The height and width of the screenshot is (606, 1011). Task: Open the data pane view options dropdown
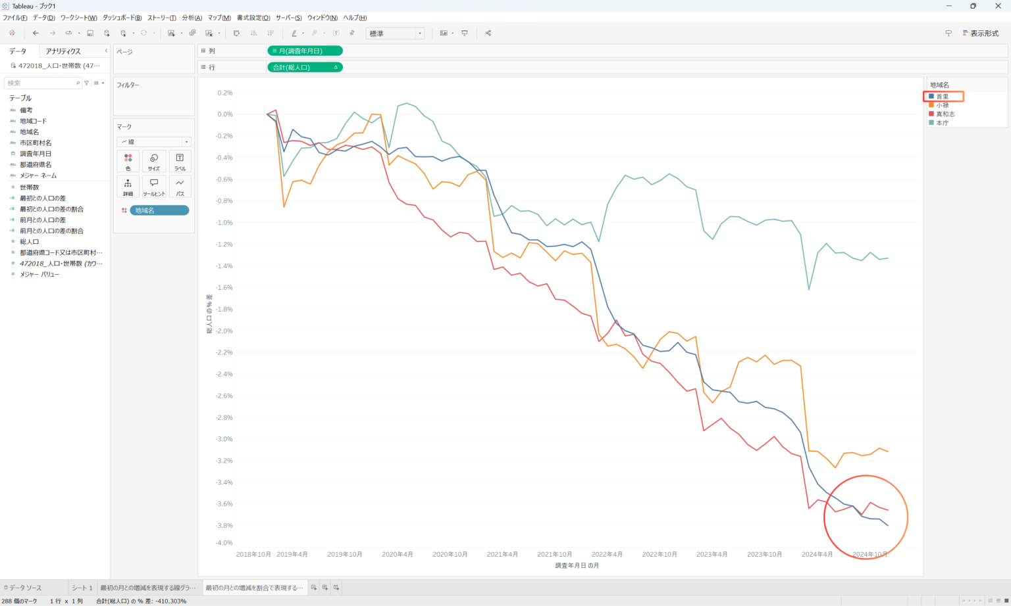coord(99,83)
